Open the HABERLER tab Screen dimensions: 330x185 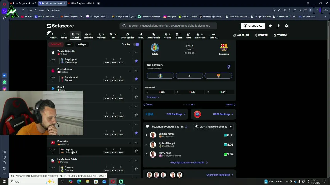click(x=241, y=35)
